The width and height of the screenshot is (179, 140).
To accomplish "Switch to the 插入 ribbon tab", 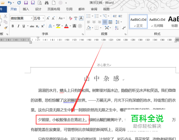I will coord(26,9).
